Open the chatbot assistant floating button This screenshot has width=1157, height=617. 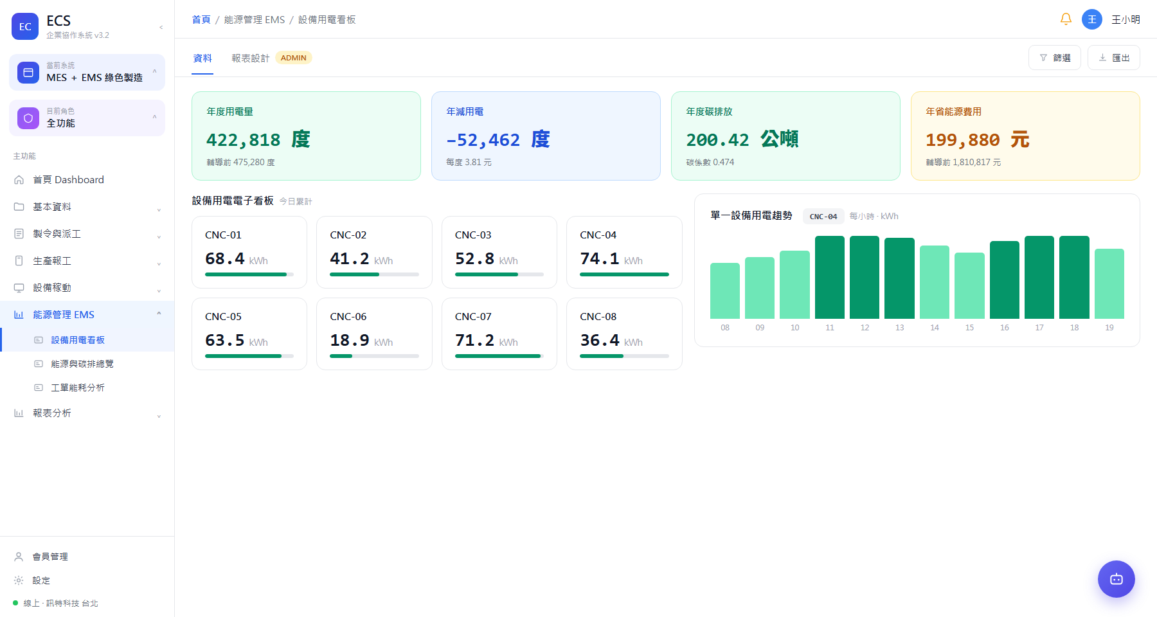click(x=1117, y=579)
